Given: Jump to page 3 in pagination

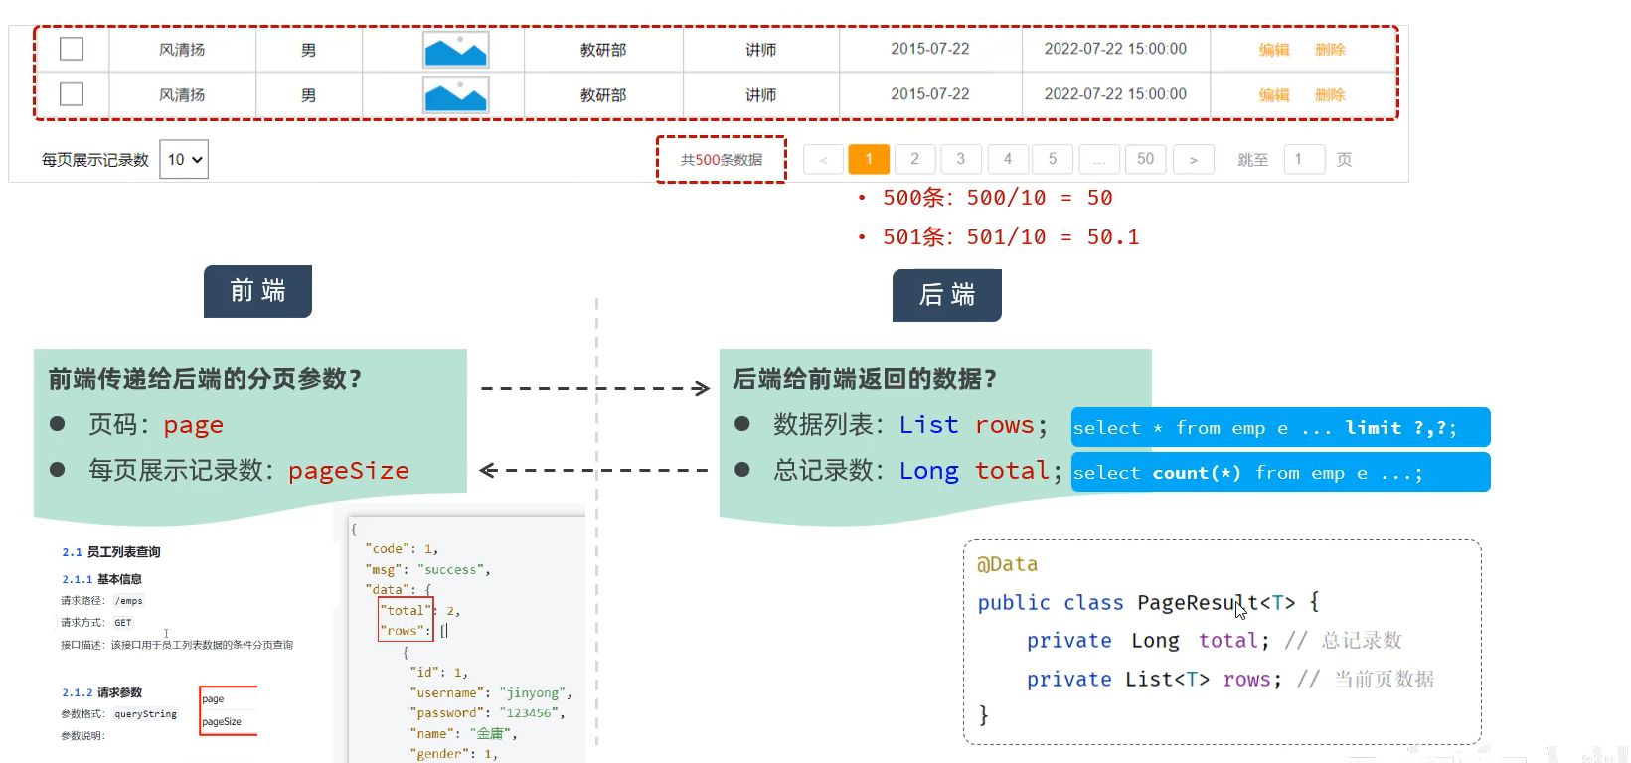Looking at the screenshot, I should point(960,159).
